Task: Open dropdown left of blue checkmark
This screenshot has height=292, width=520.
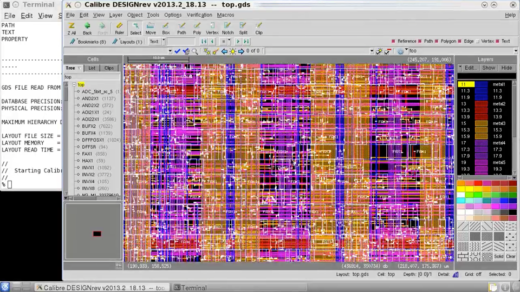Action: click(x=170, y=51)
